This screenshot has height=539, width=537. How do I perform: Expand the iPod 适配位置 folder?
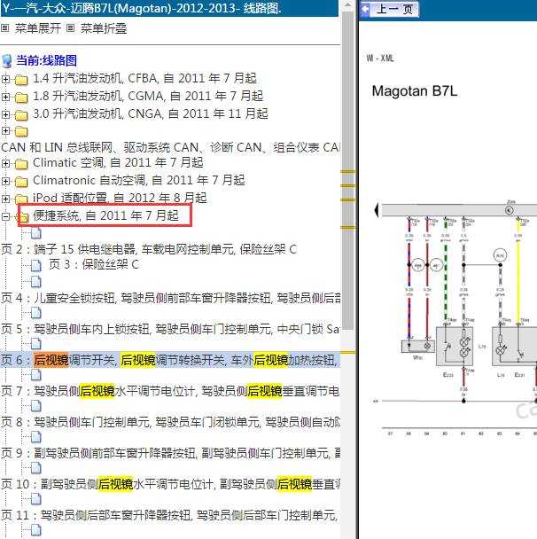click(x=5, y=199)
